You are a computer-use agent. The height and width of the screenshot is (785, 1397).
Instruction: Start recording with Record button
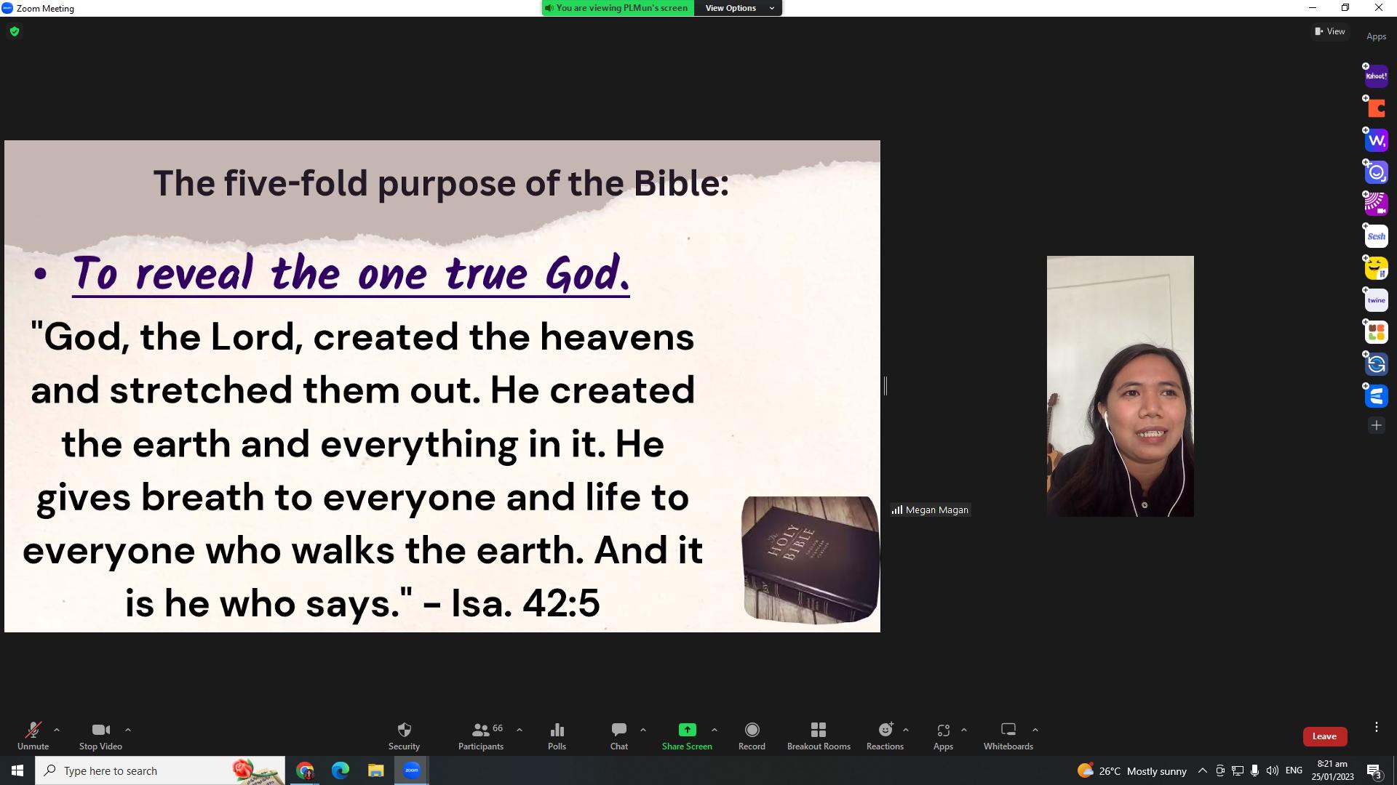[752, 736]
